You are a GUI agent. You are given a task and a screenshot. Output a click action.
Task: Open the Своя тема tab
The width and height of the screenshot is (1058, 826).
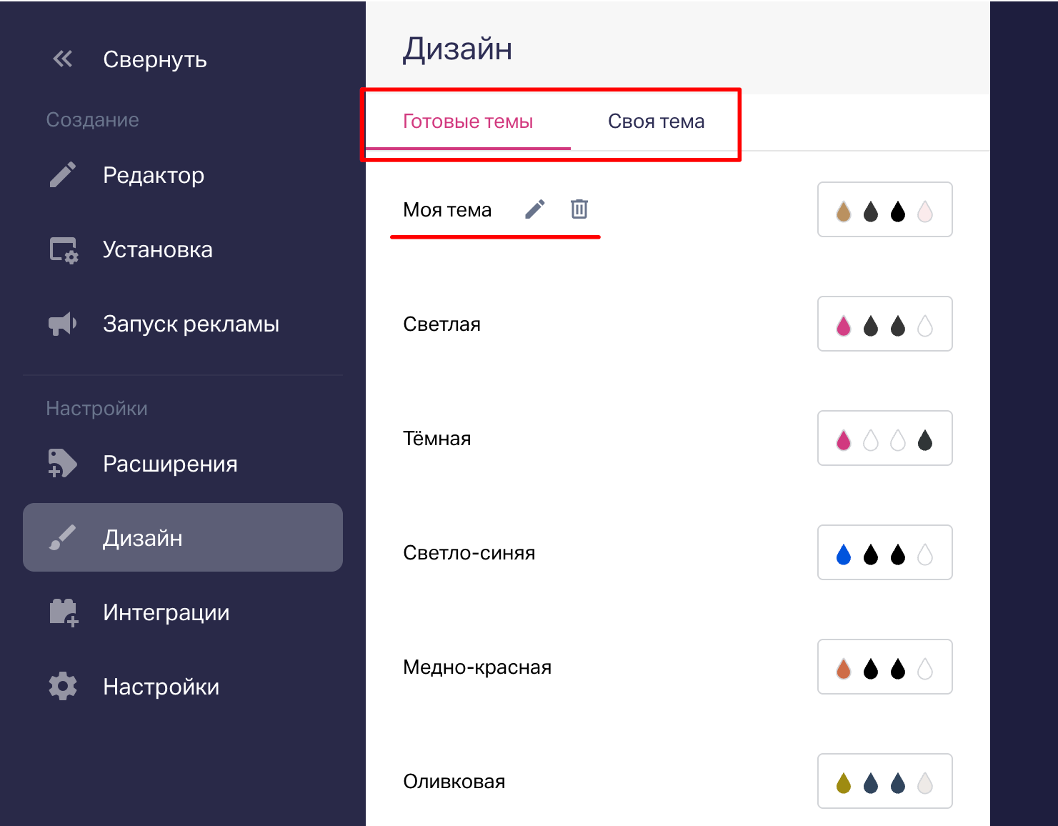(x=656, y=121)
